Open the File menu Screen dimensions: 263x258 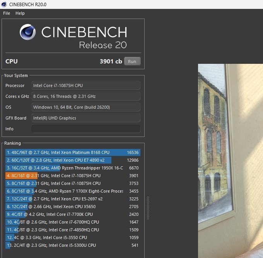coord(7,13)
